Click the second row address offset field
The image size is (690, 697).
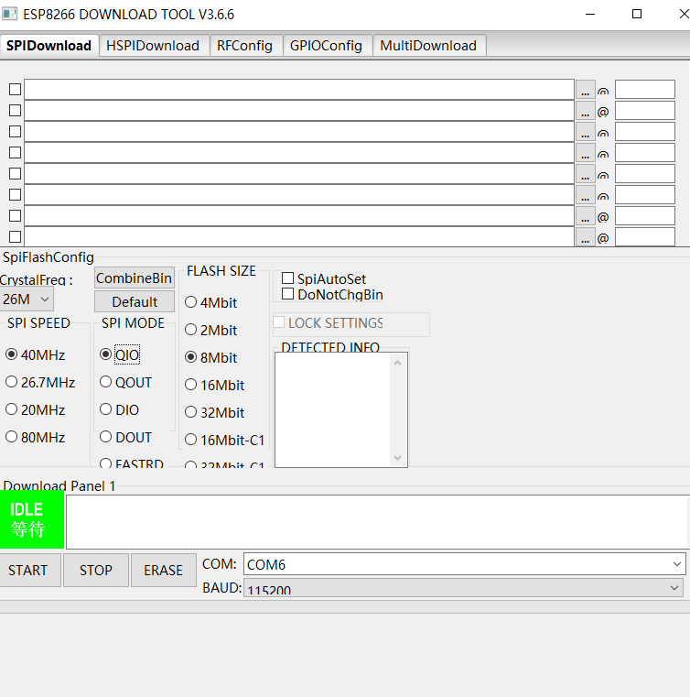[645, 110]
